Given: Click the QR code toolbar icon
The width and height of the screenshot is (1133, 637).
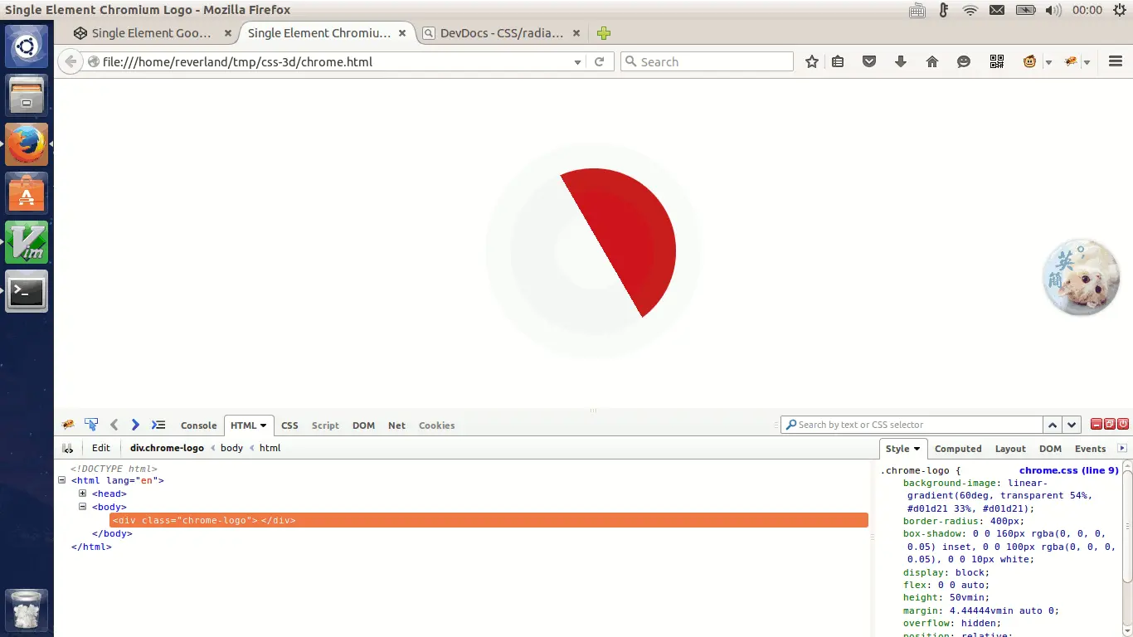Looking at the screenshot, I should coord(997,61).
